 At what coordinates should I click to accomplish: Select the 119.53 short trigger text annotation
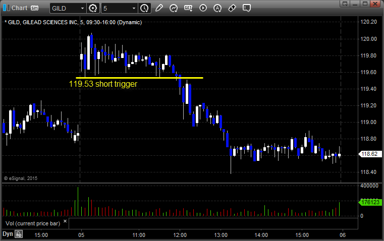103,84
